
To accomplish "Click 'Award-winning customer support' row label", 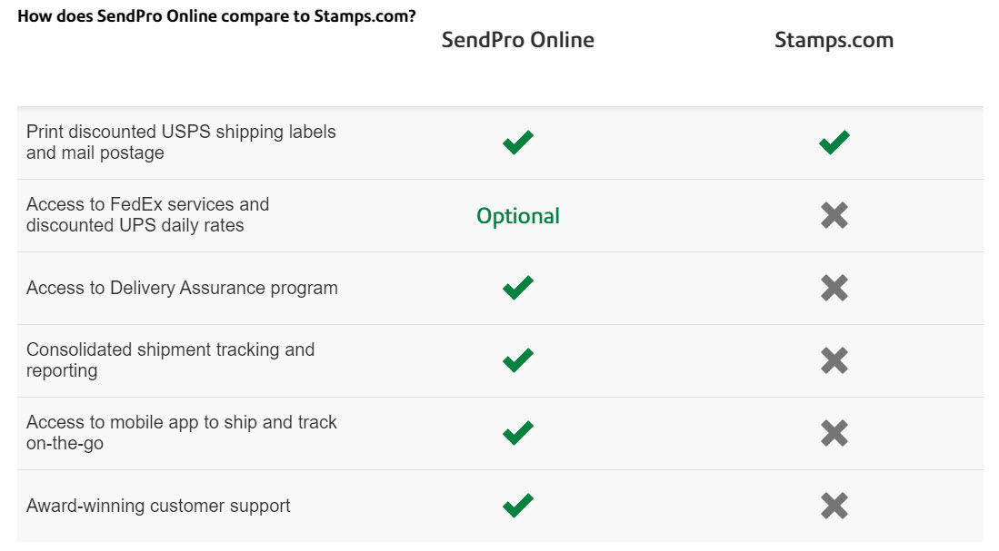I will (x=158, y=506).
